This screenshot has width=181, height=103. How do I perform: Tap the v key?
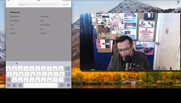pyautogui.click(x=32, y=80)
